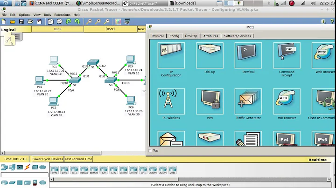The image size is (336, 188).
Task: Click the Power Cycle Devices button
Action: (48, 159)
